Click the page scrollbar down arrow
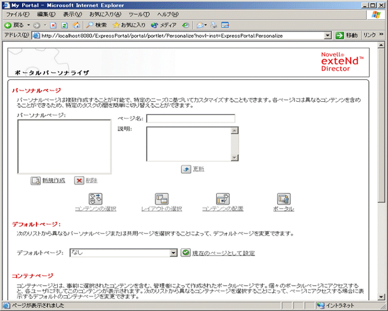The image size is (388, 311). coord(381,297)
